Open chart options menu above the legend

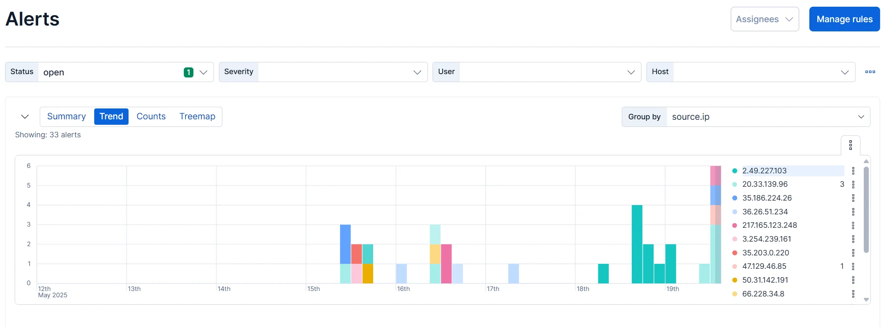coord(850,145)
